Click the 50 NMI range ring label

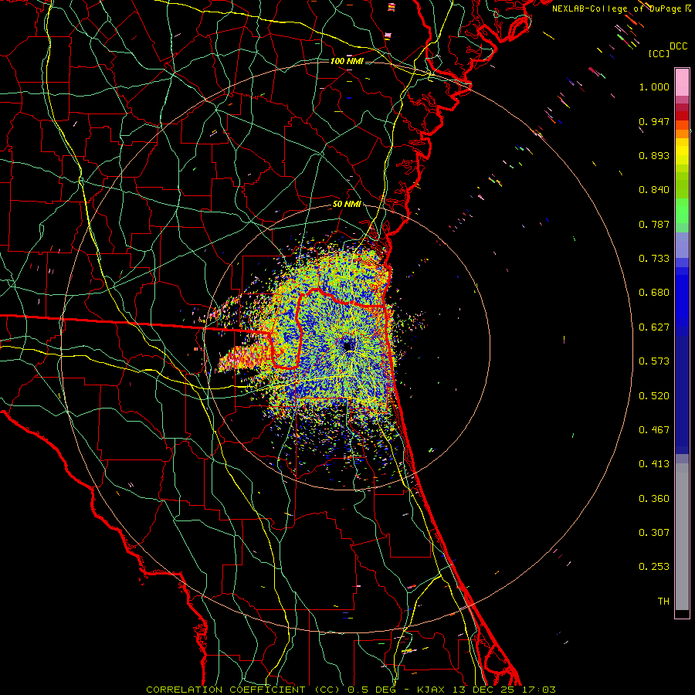coord(347,204)
